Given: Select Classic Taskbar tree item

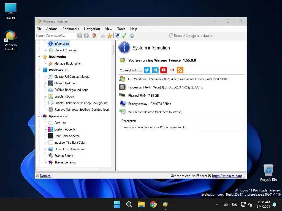Looking at the screenshot, I should point(65,83).
